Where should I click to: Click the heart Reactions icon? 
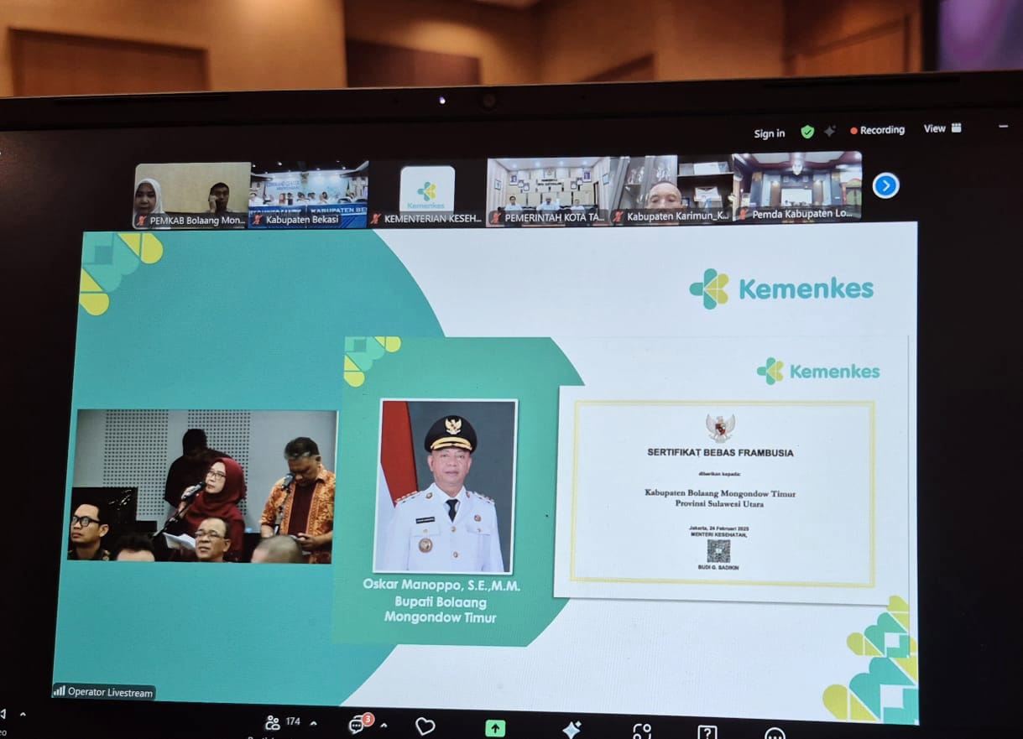point(425,726)
